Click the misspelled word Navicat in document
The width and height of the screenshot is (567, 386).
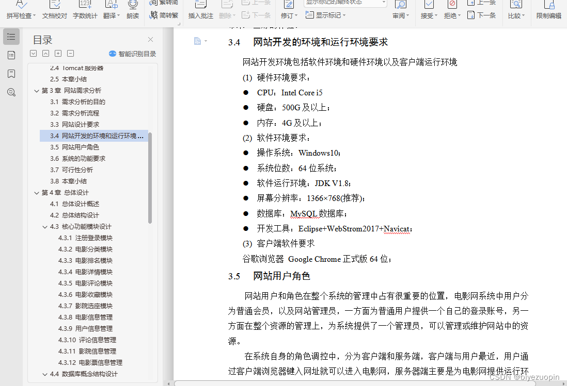pyautogui.click(x=396, y=229)
